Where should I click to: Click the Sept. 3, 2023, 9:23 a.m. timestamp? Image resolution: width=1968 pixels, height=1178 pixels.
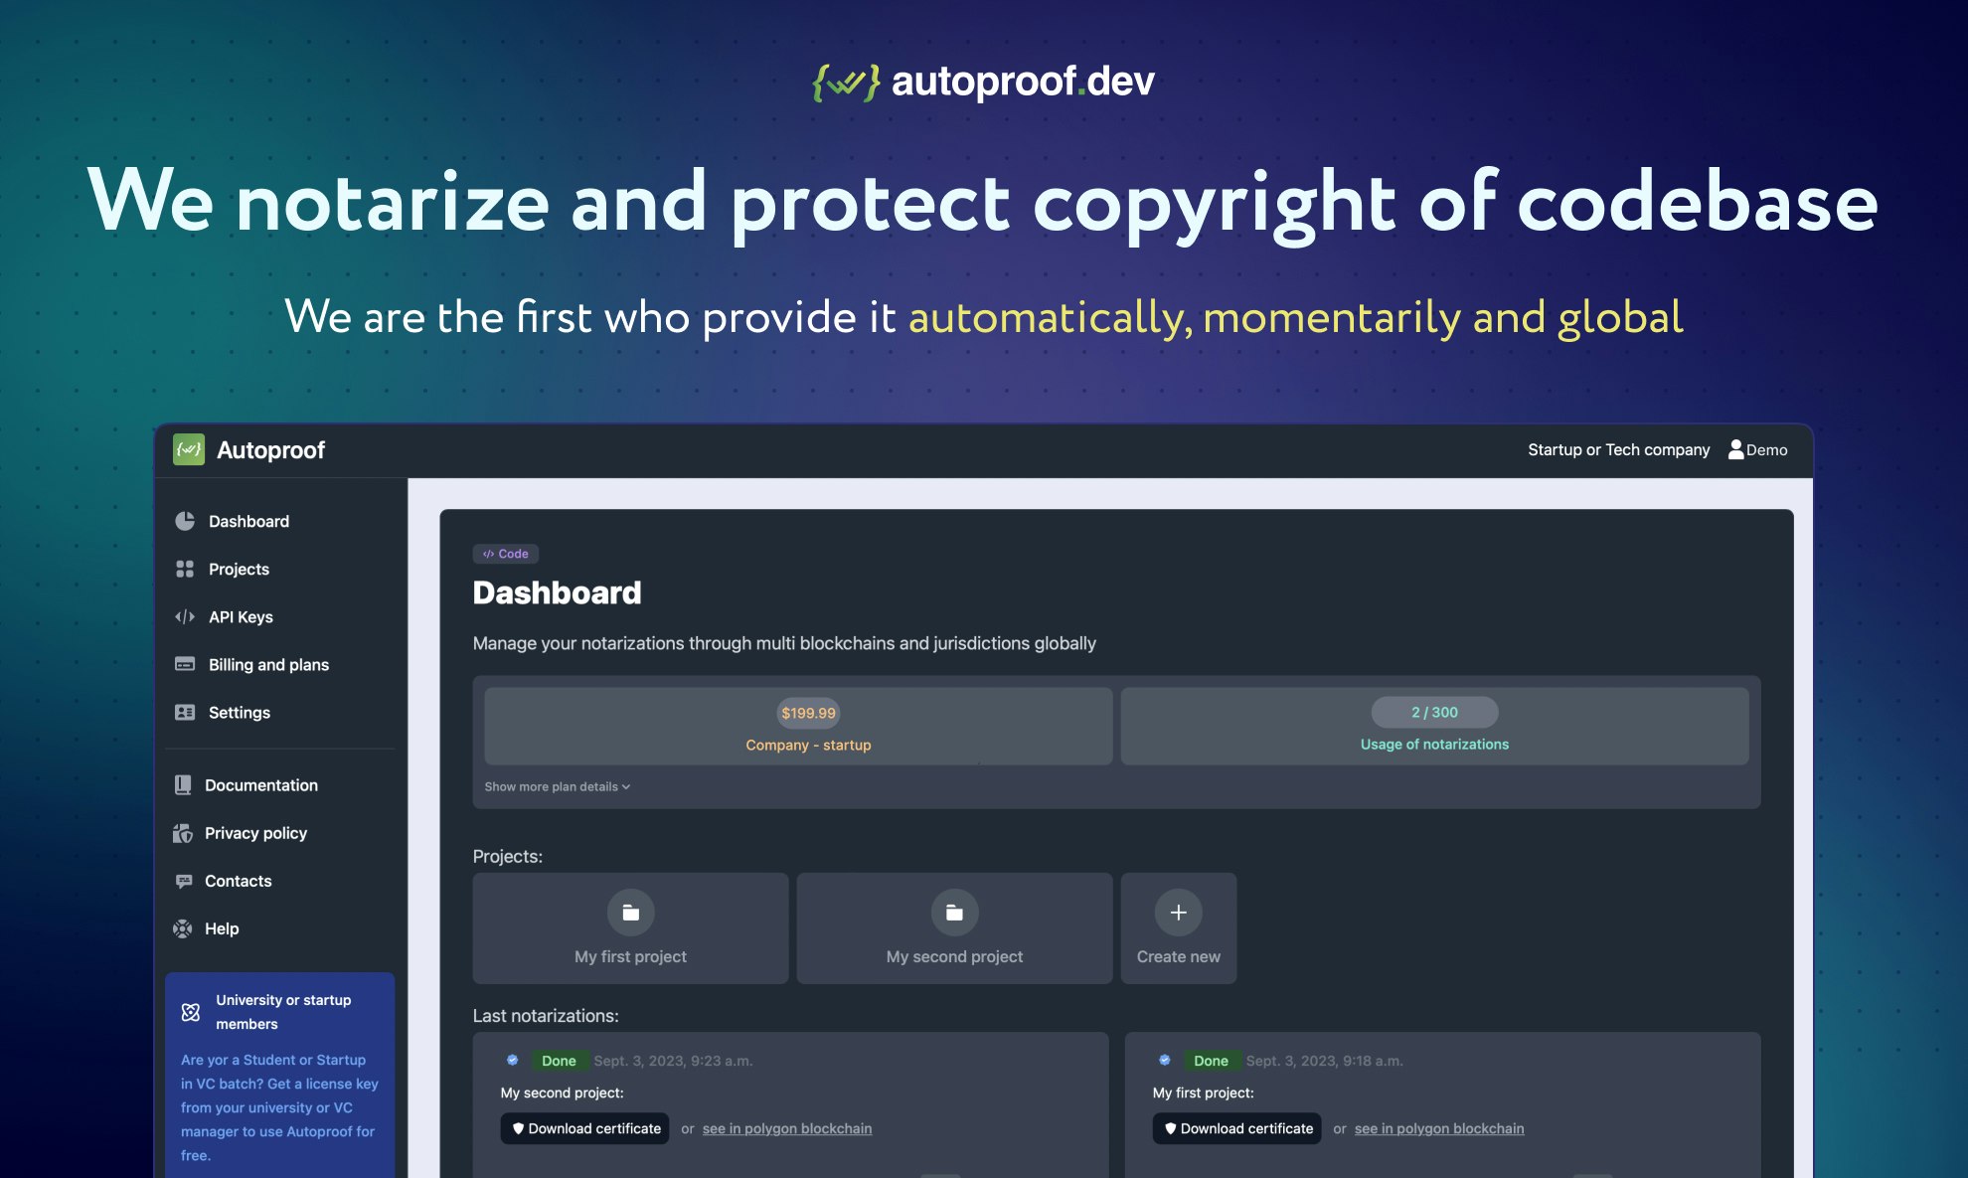click(x=673, y=1061)
